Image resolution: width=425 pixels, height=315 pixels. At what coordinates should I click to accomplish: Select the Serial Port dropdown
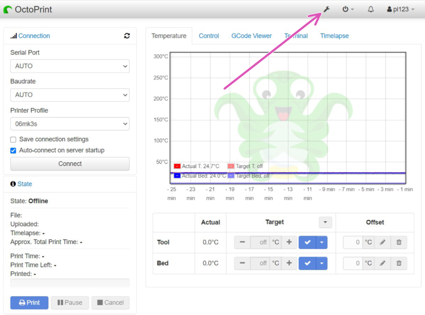[70, 66]
